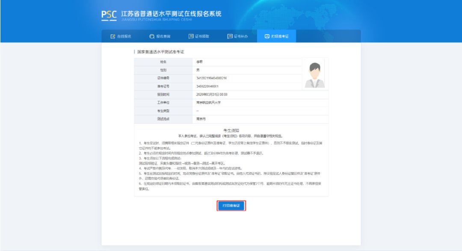The width and height of the screenshot is (462, 251).
Task: Click the certificate icon beside 证书领取
Action: point(191,36)
